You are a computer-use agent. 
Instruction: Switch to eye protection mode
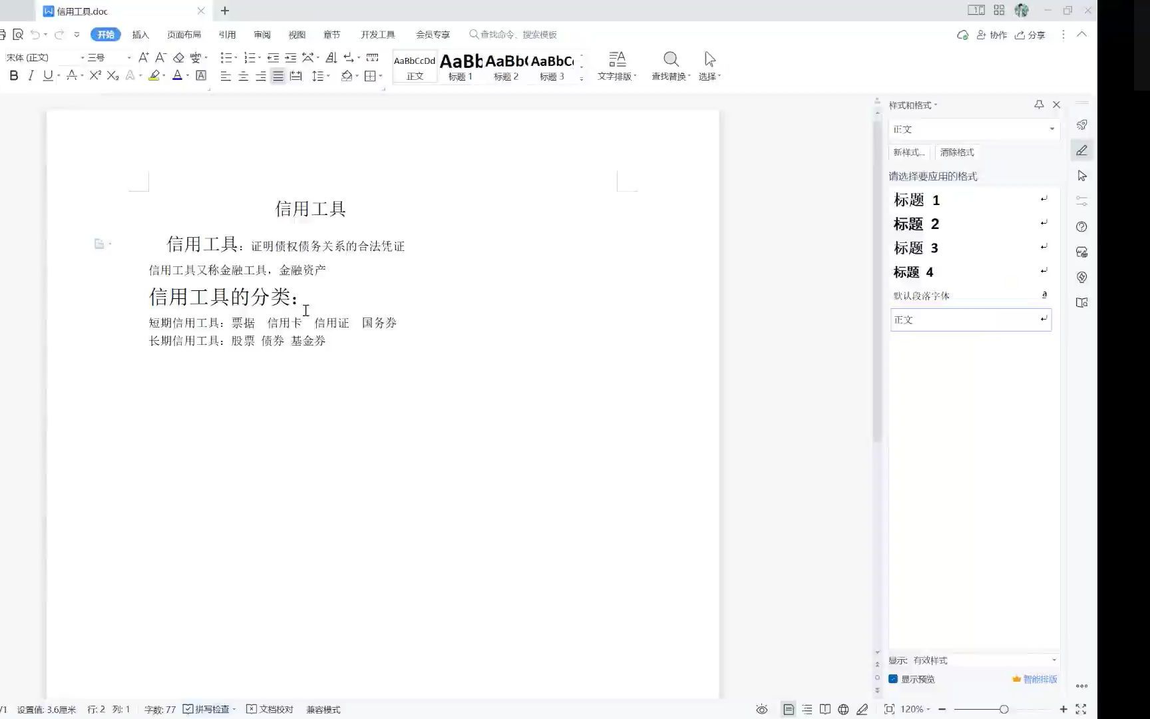click(x=762, y=710)
